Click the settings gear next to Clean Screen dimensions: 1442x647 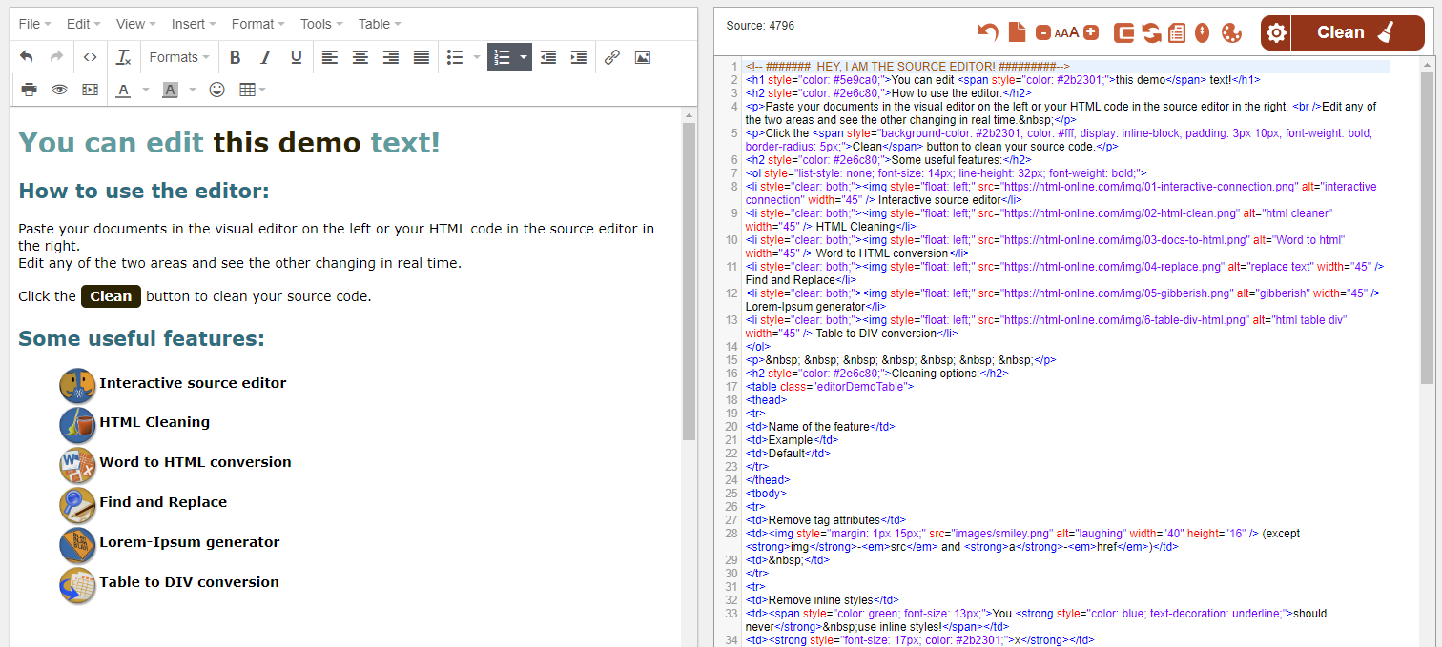click(1276, 31)
